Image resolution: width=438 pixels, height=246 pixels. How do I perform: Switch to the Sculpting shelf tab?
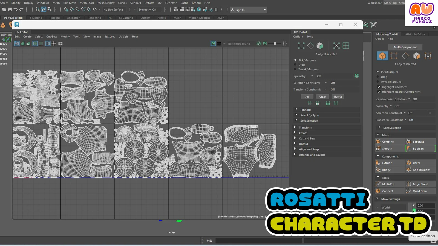36,17
